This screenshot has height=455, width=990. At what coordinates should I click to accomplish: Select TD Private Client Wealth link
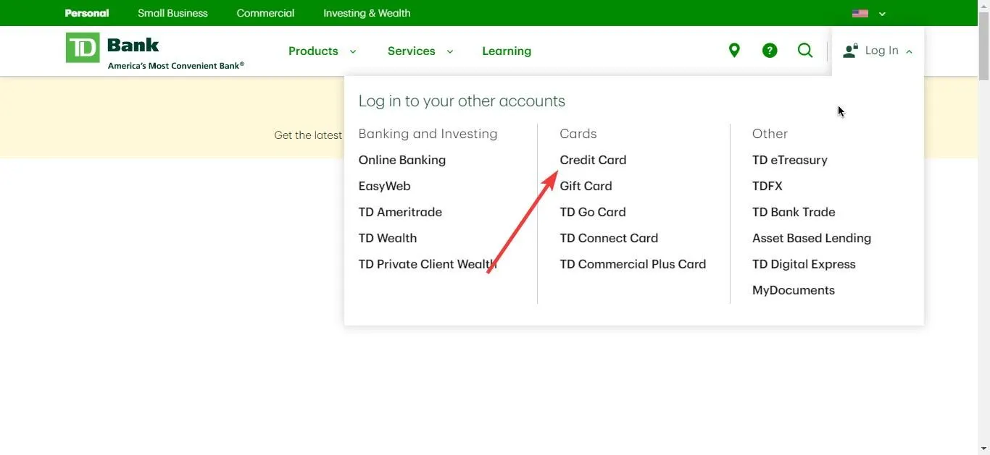tap(428, 264)
